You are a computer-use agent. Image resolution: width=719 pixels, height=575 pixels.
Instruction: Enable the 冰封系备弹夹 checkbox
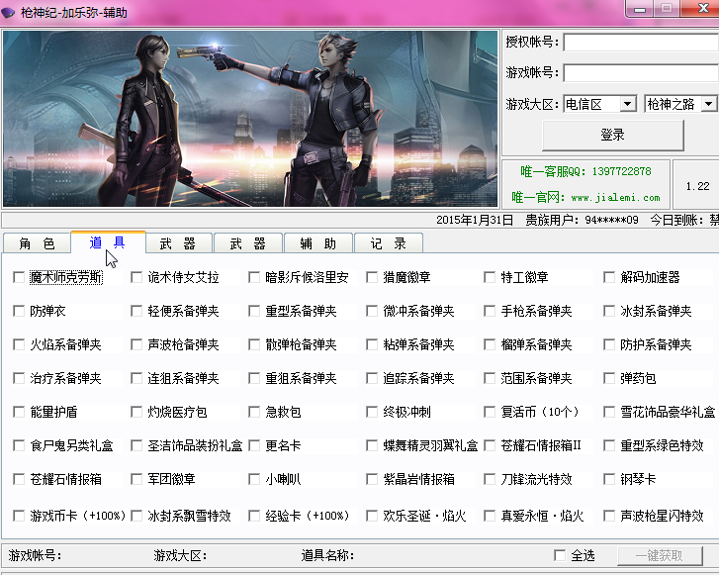click(x=609, y=311)
